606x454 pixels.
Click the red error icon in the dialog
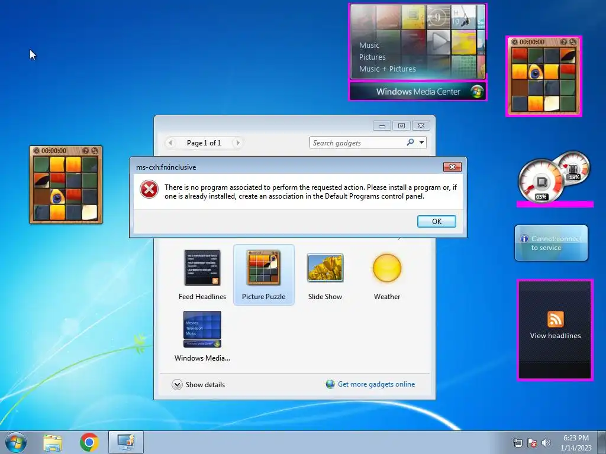149,190
